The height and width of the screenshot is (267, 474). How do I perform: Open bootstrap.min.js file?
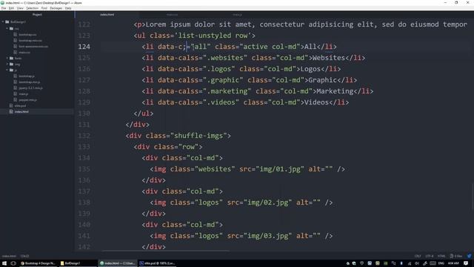(30, 82)
